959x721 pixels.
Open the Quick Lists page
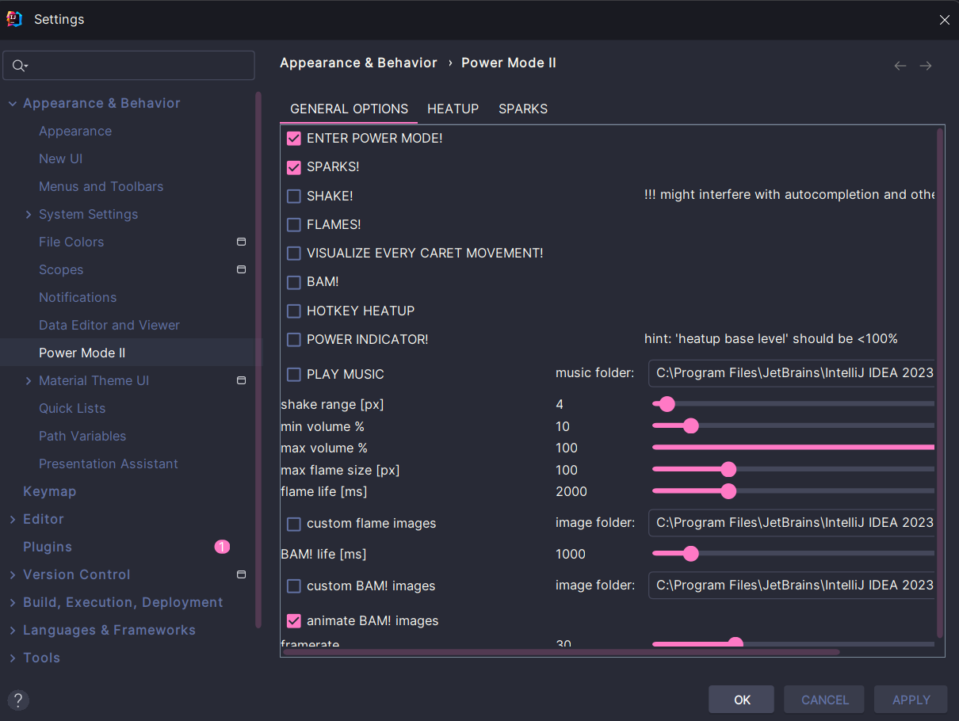72,408
